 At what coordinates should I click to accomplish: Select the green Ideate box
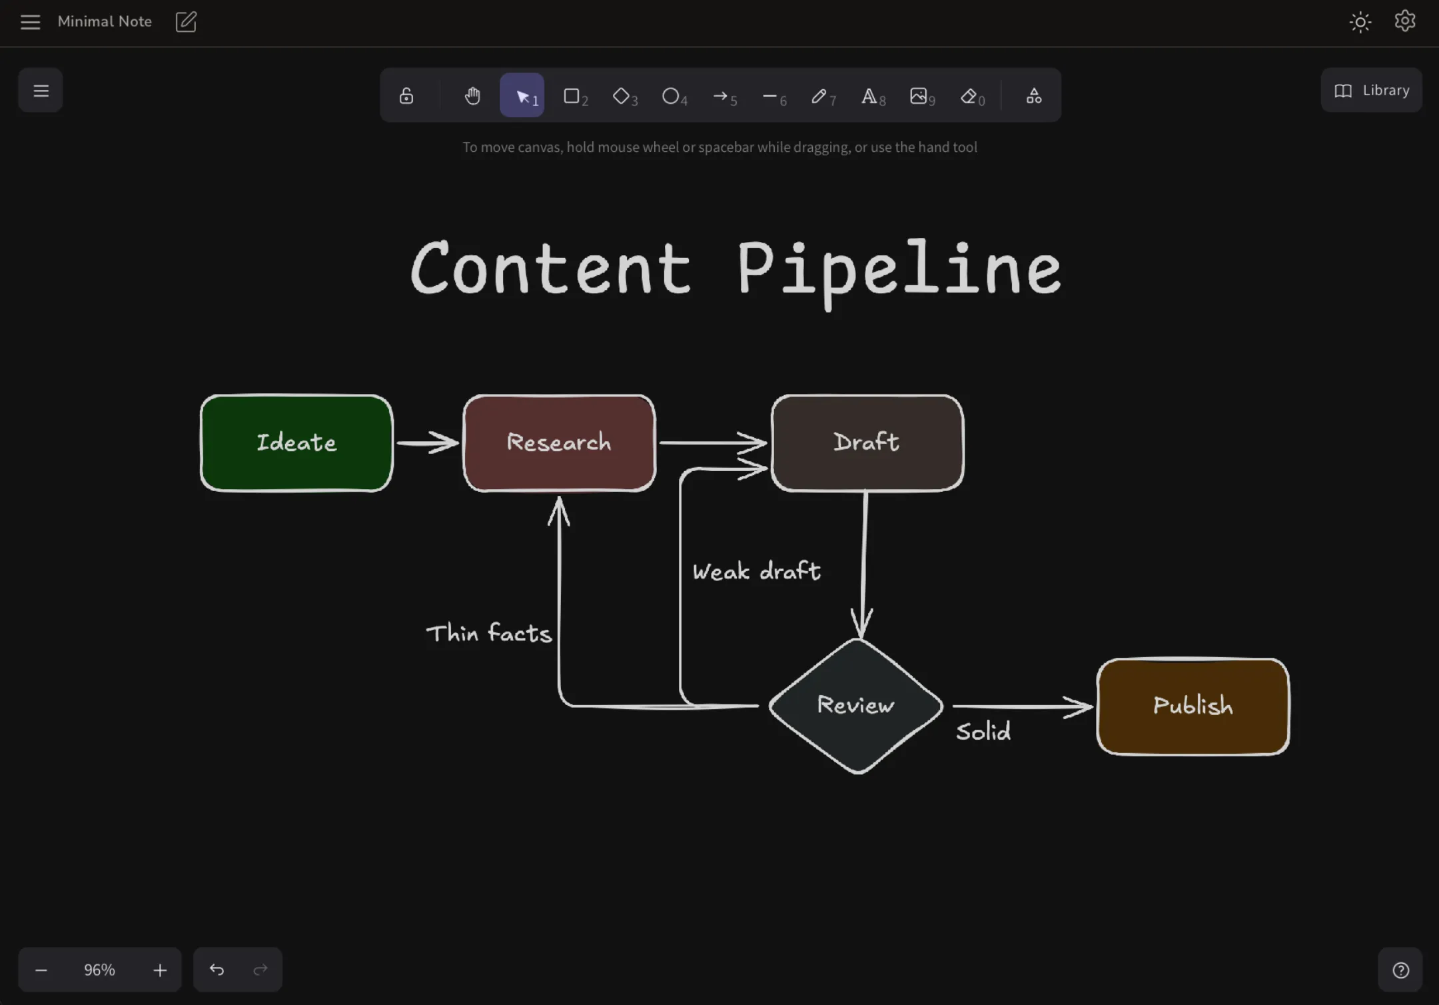coord(296,443)
